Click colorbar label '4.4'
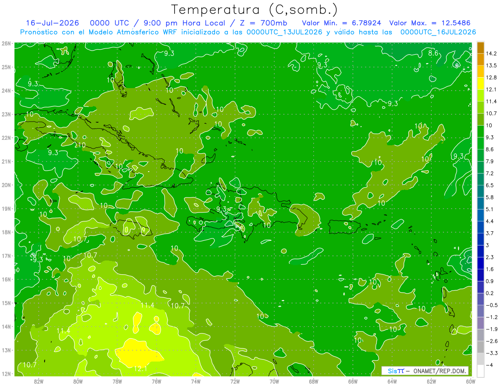500x387 pixels. 490,221
